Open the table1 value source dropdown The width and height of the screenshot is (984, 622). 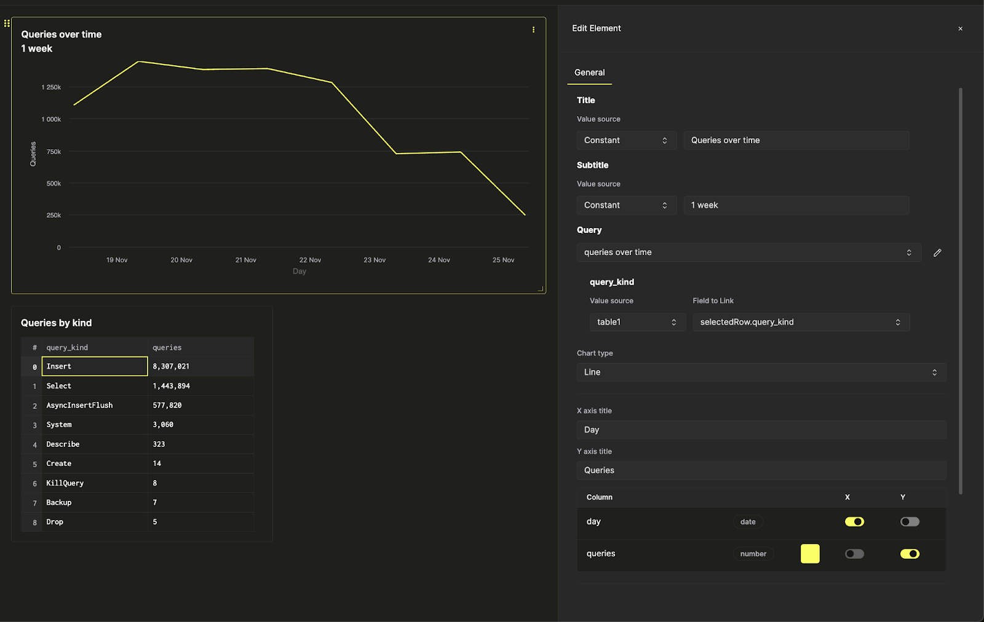click(x=637, y=321)
